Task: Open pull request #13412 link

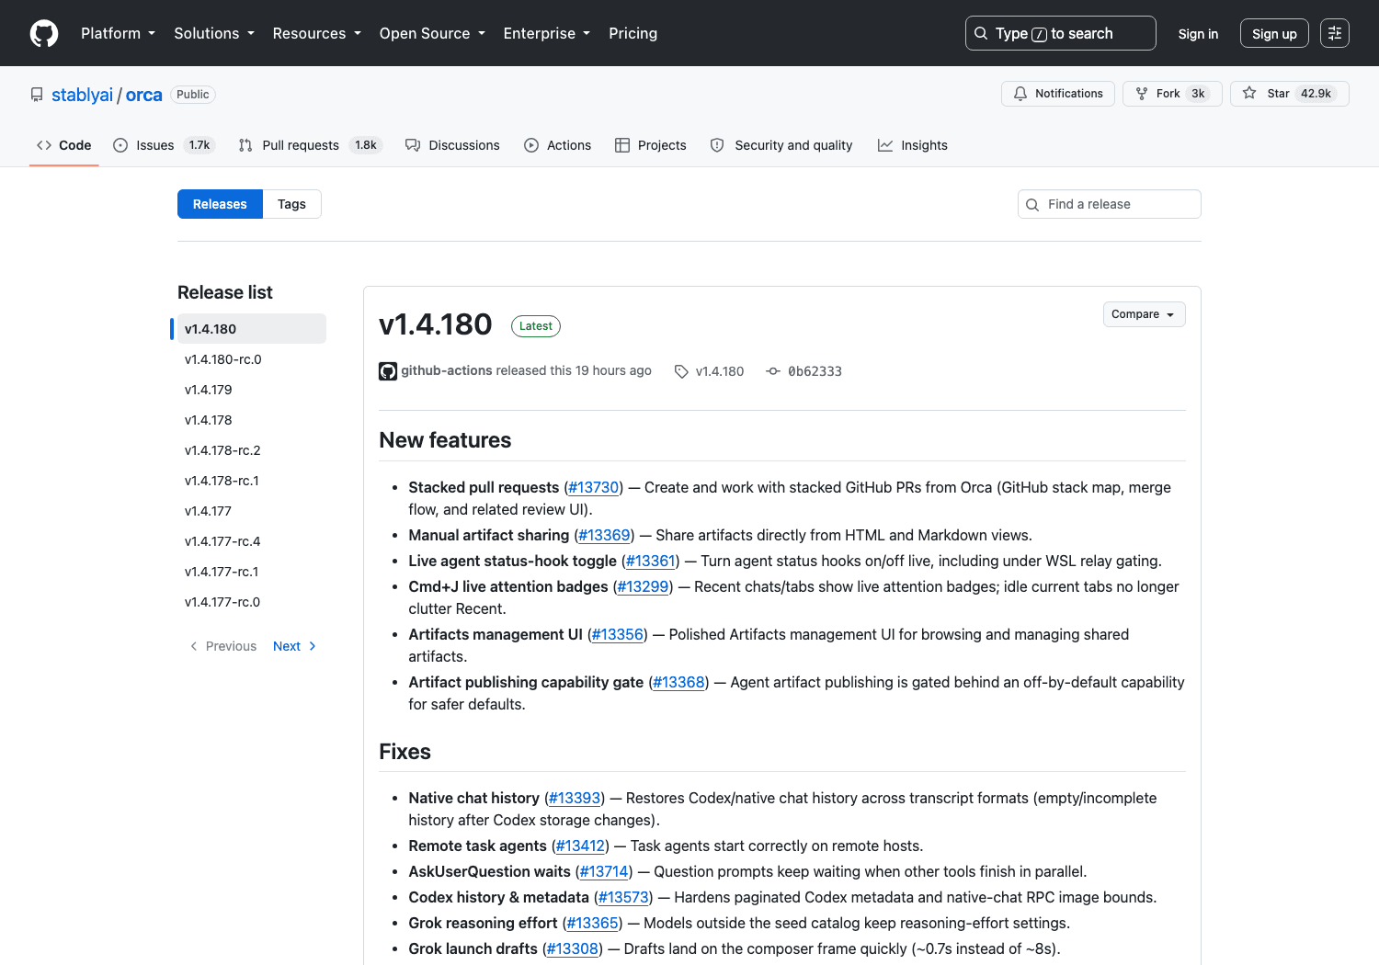Action: tap(580, 846)
